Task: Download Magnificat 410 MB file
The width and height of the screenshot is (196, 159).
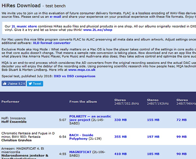Action: [x=120, y=154]
